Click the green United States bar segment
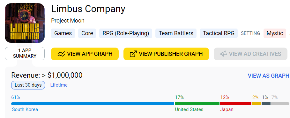The height and width of the screenshot is (118, 290). (197, 104)
